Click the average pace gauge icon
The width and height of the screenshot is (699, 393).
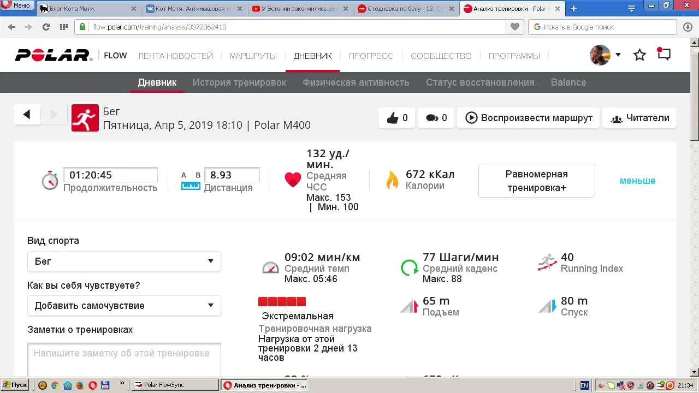click(x=270, y=267)
